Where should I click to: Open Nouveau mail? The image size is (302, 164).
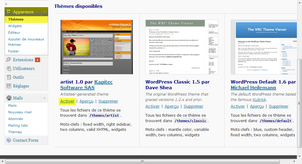20,112
